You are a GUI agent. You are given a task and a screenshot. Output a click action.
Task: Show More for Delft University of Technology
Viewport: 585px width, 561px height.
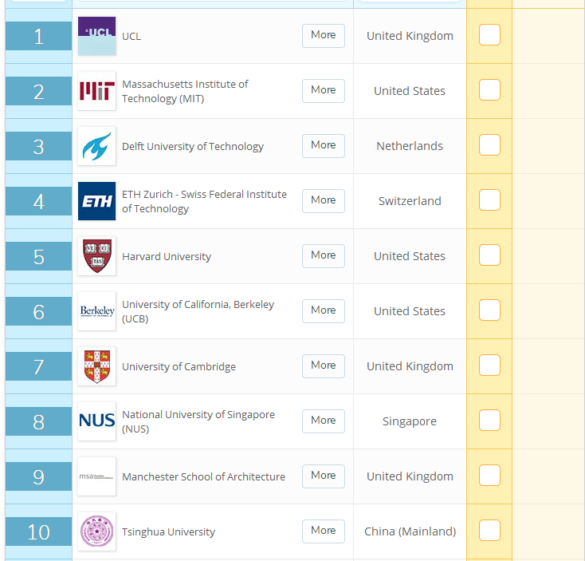coord(324,146)
